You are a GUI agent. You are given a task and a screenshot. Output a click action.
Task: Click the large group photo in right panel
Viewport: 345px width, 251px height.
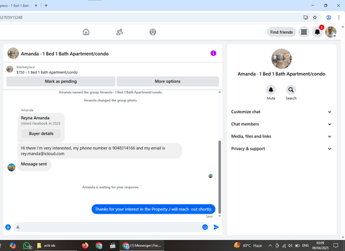coord(282,59)
